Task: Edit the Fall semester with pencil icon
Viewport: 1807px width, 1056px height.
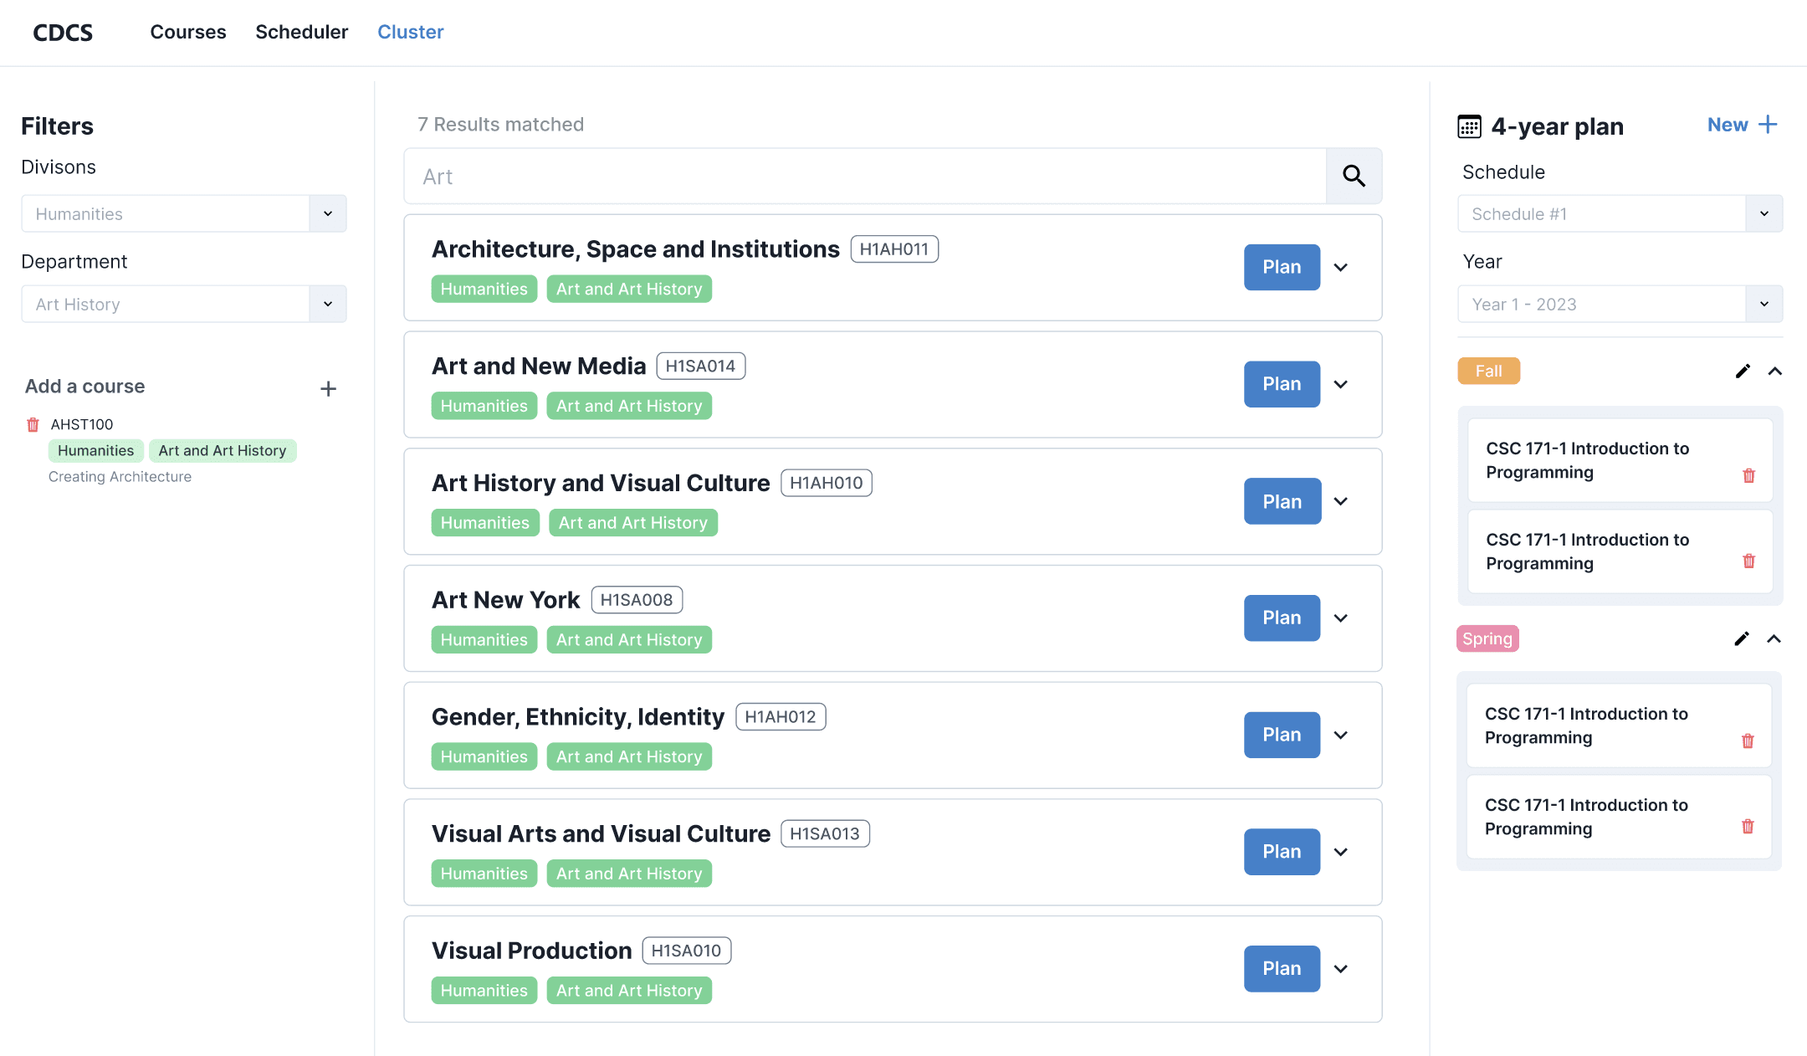Action: coord(1743,371)
